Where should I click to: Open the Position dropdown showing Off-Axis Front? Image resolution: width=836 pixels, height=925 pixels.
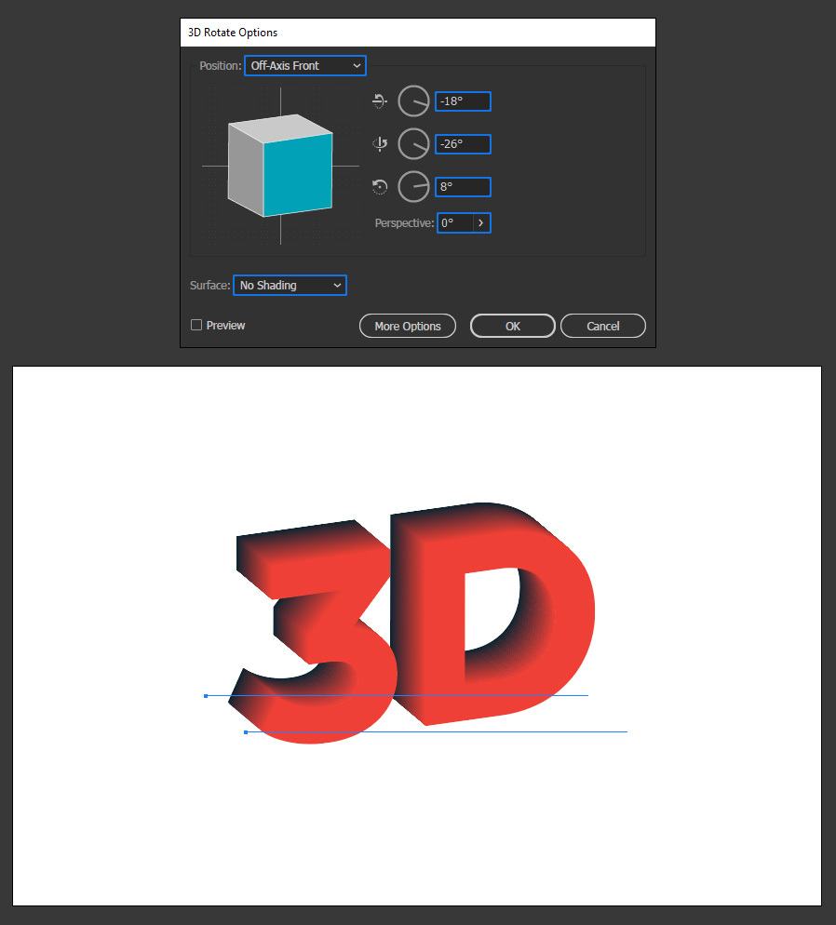click(x=305, y=65)
